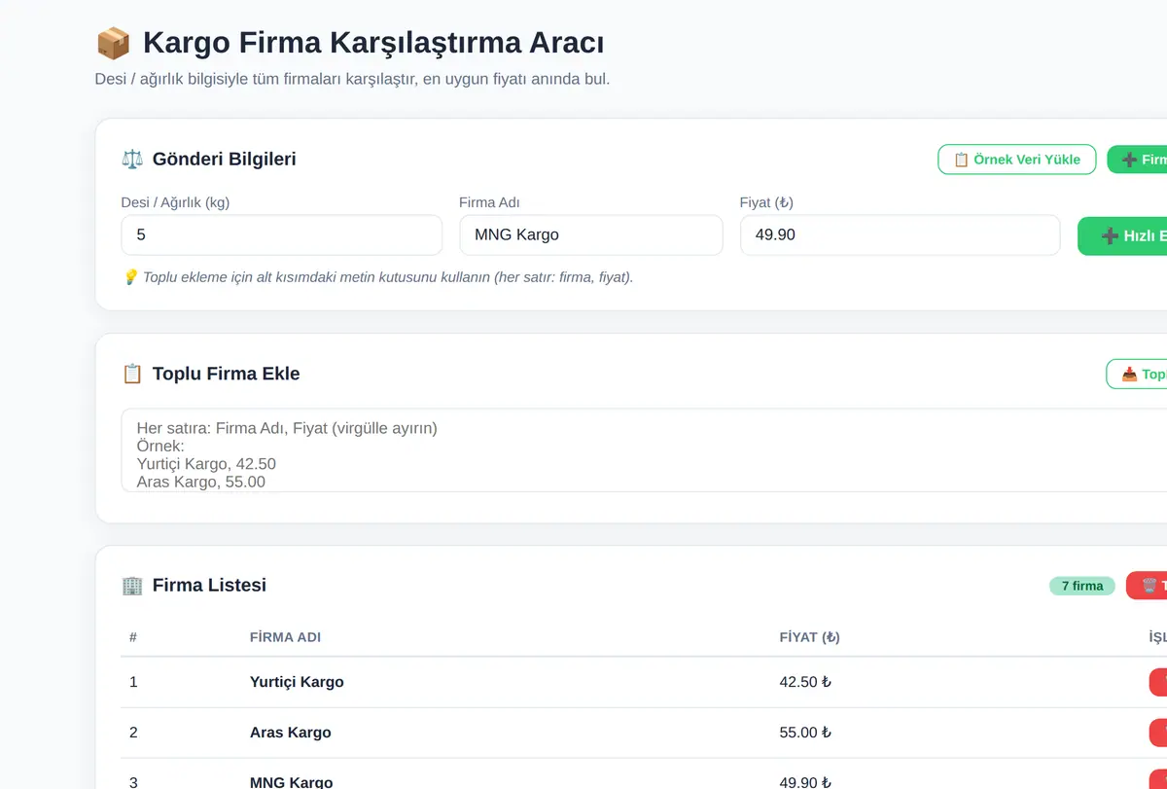Click the red clear-all button in Firma Listesi
The image size is (1167, 789).
(x=1147, y=586)
